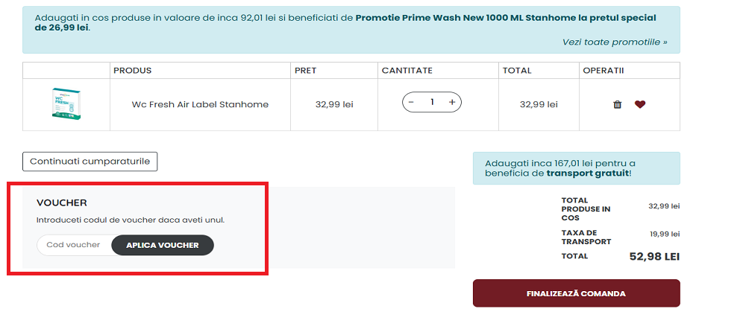Viewport: 746px width, 335px height.
Task: Click the PRET column header
Action: [305, 71]
